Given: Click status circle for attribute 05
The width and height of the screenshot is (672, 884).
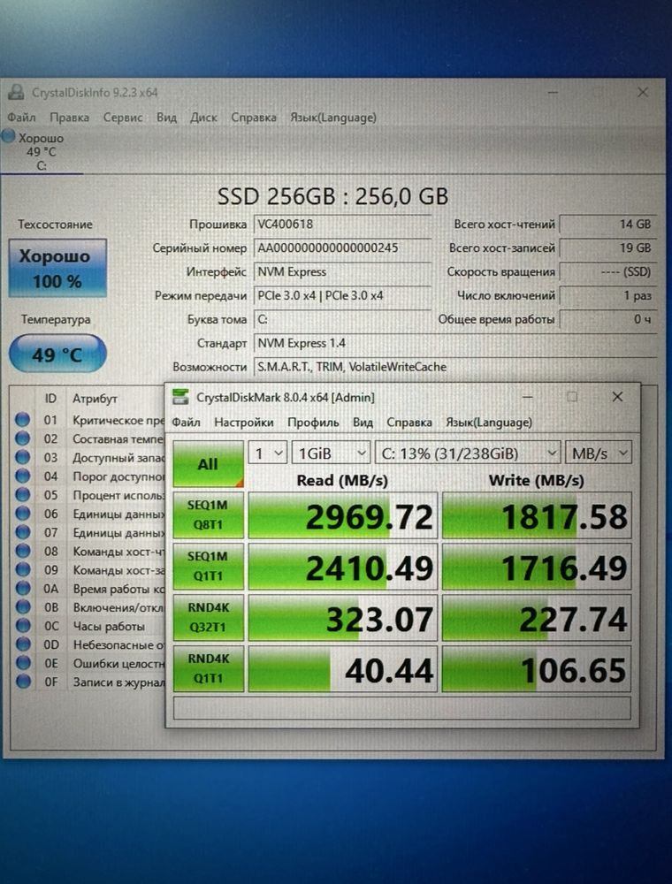Looking at the screenshot, I should (x=23, y=495).
